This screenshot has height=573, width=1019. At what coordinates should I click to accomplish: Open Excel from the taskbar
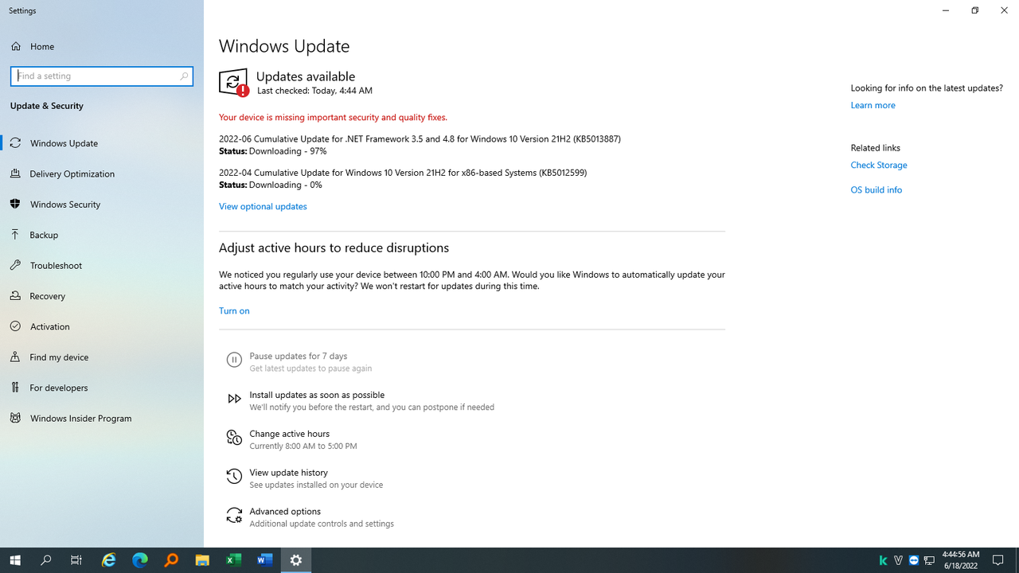pos(233,560)
